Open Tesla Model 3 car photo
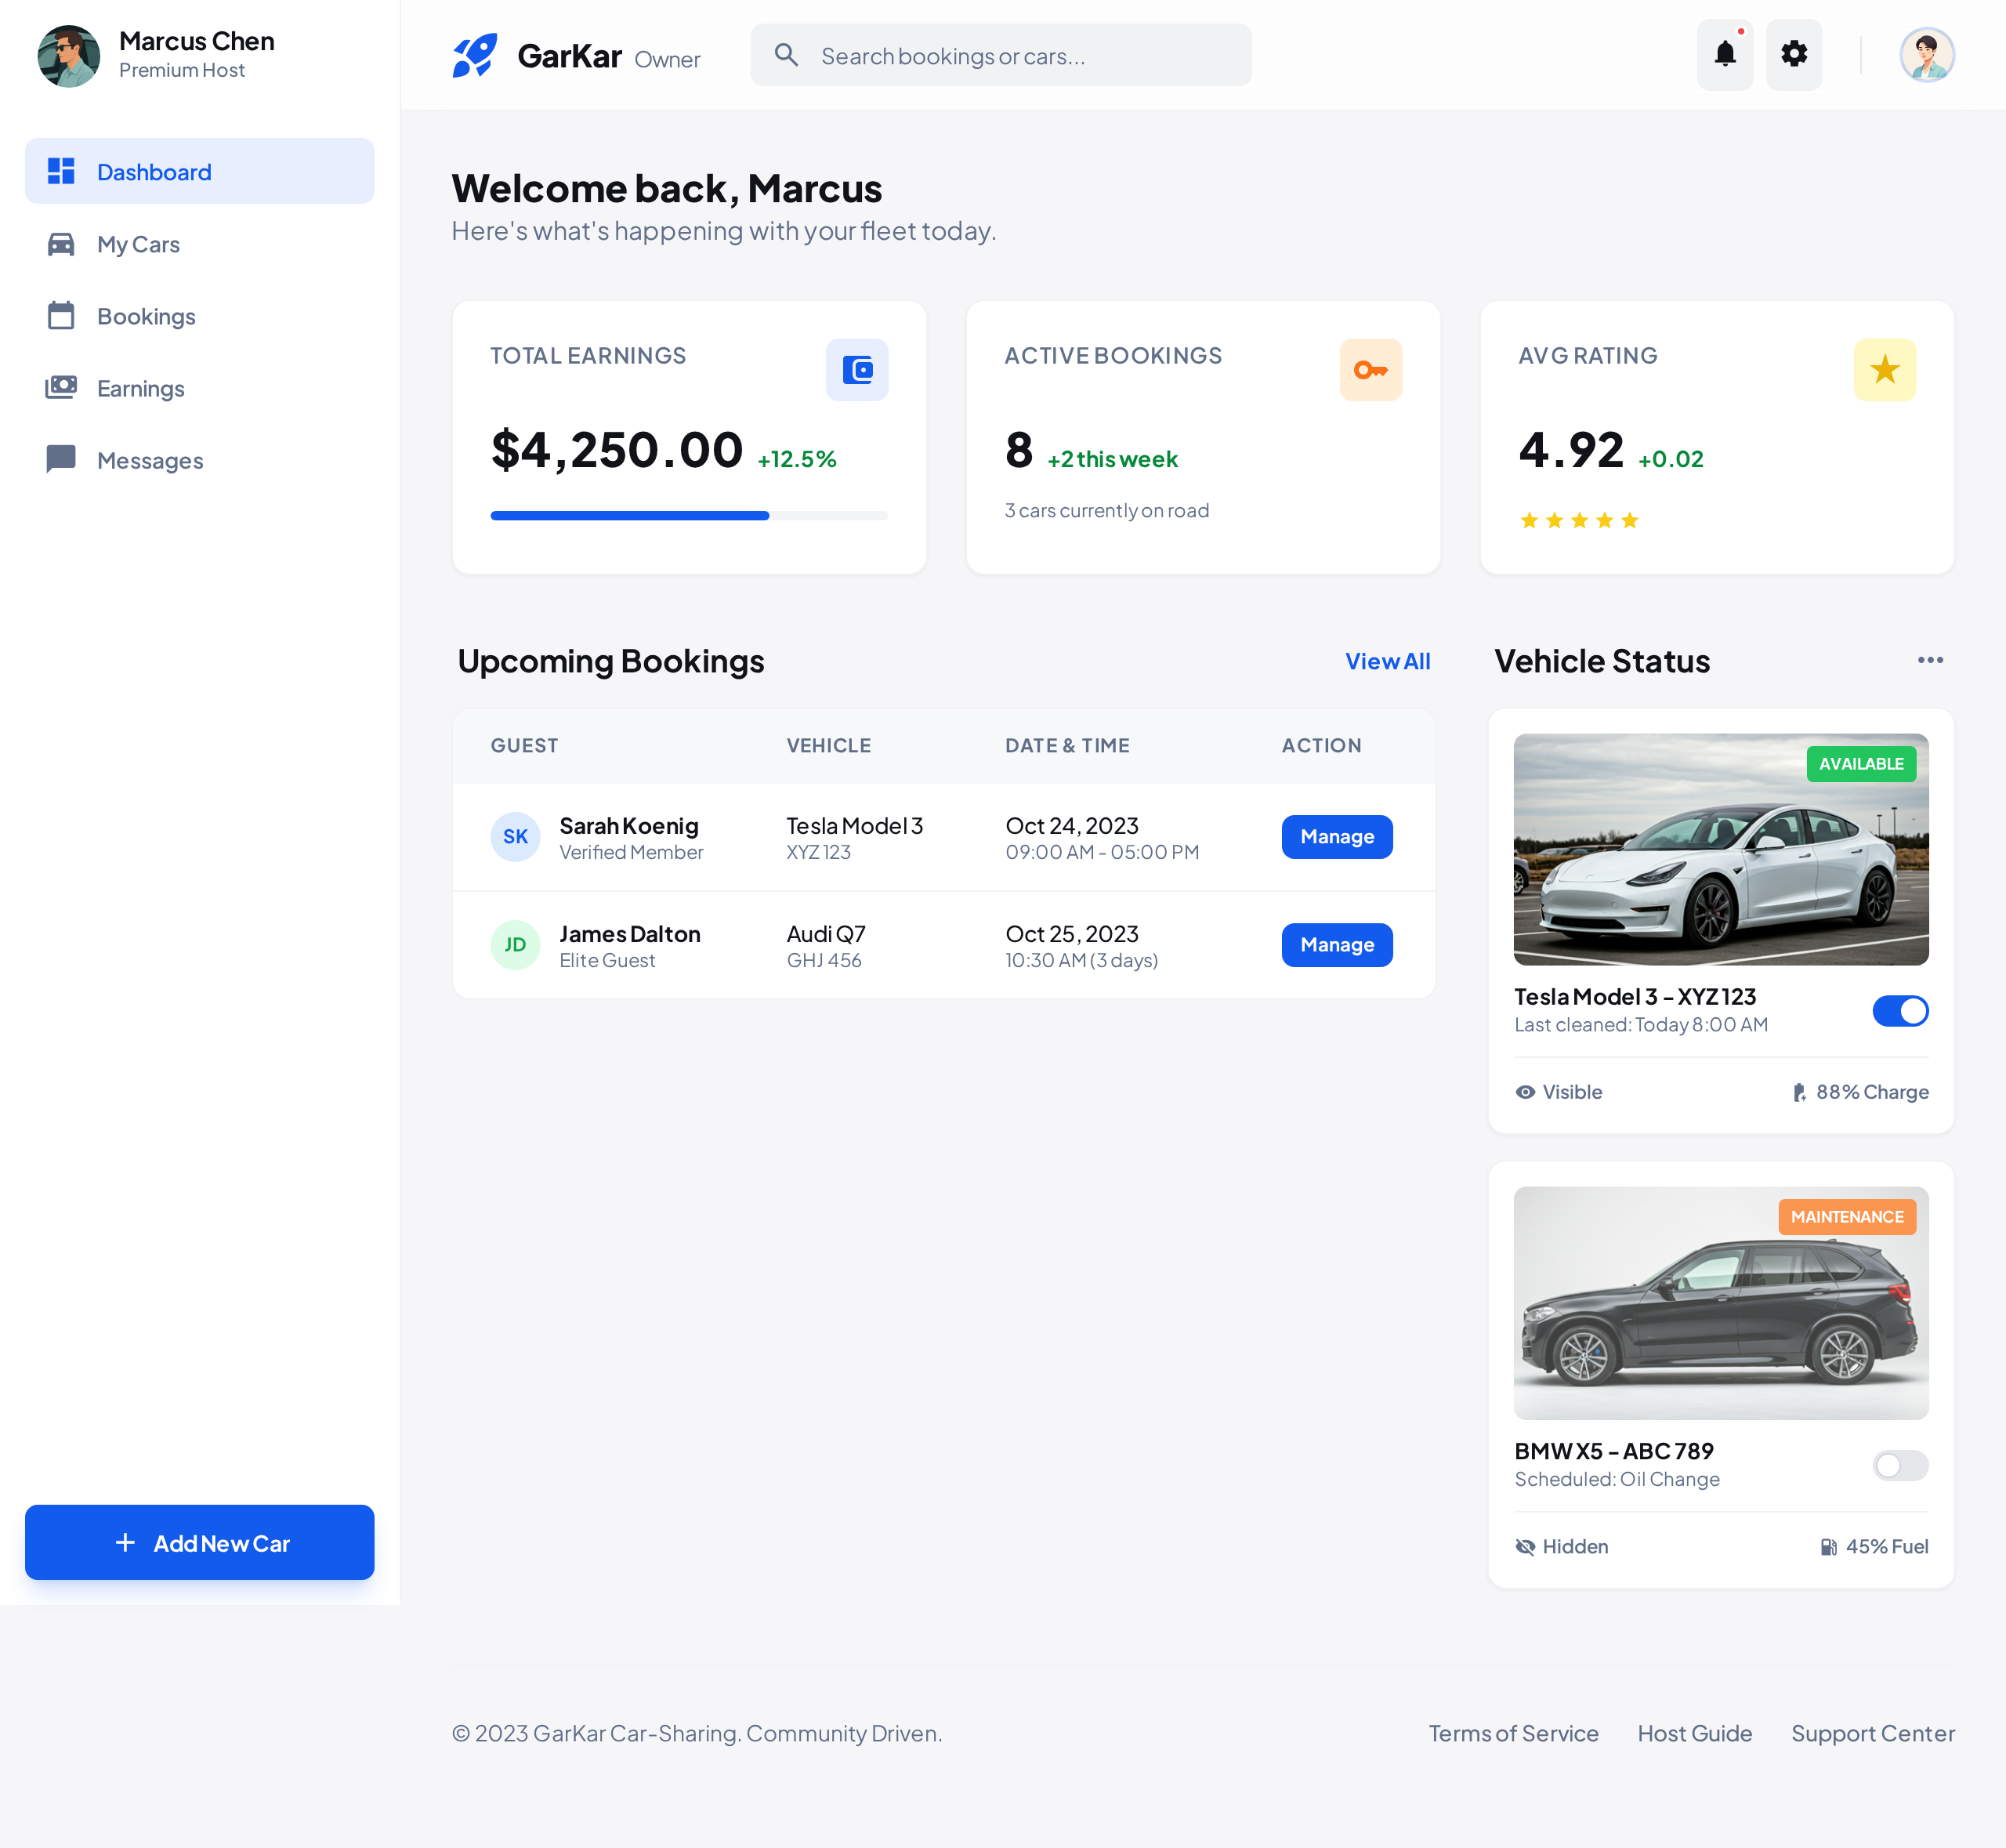2006x1848 pixels. (1721, 849)
